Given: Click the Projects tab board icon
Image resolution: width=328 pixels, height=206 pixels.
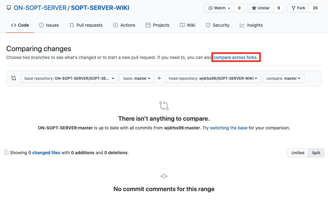Looking at the screenshot, I should [x=148, y=25].
